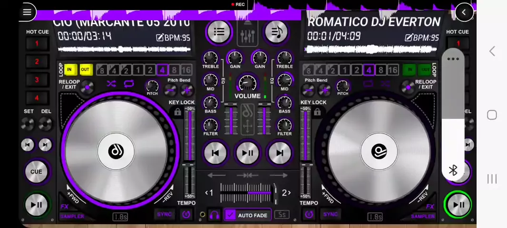Open the left deck FX tab
This screenshot has width=507, height=228.
(x=64, y=207)
